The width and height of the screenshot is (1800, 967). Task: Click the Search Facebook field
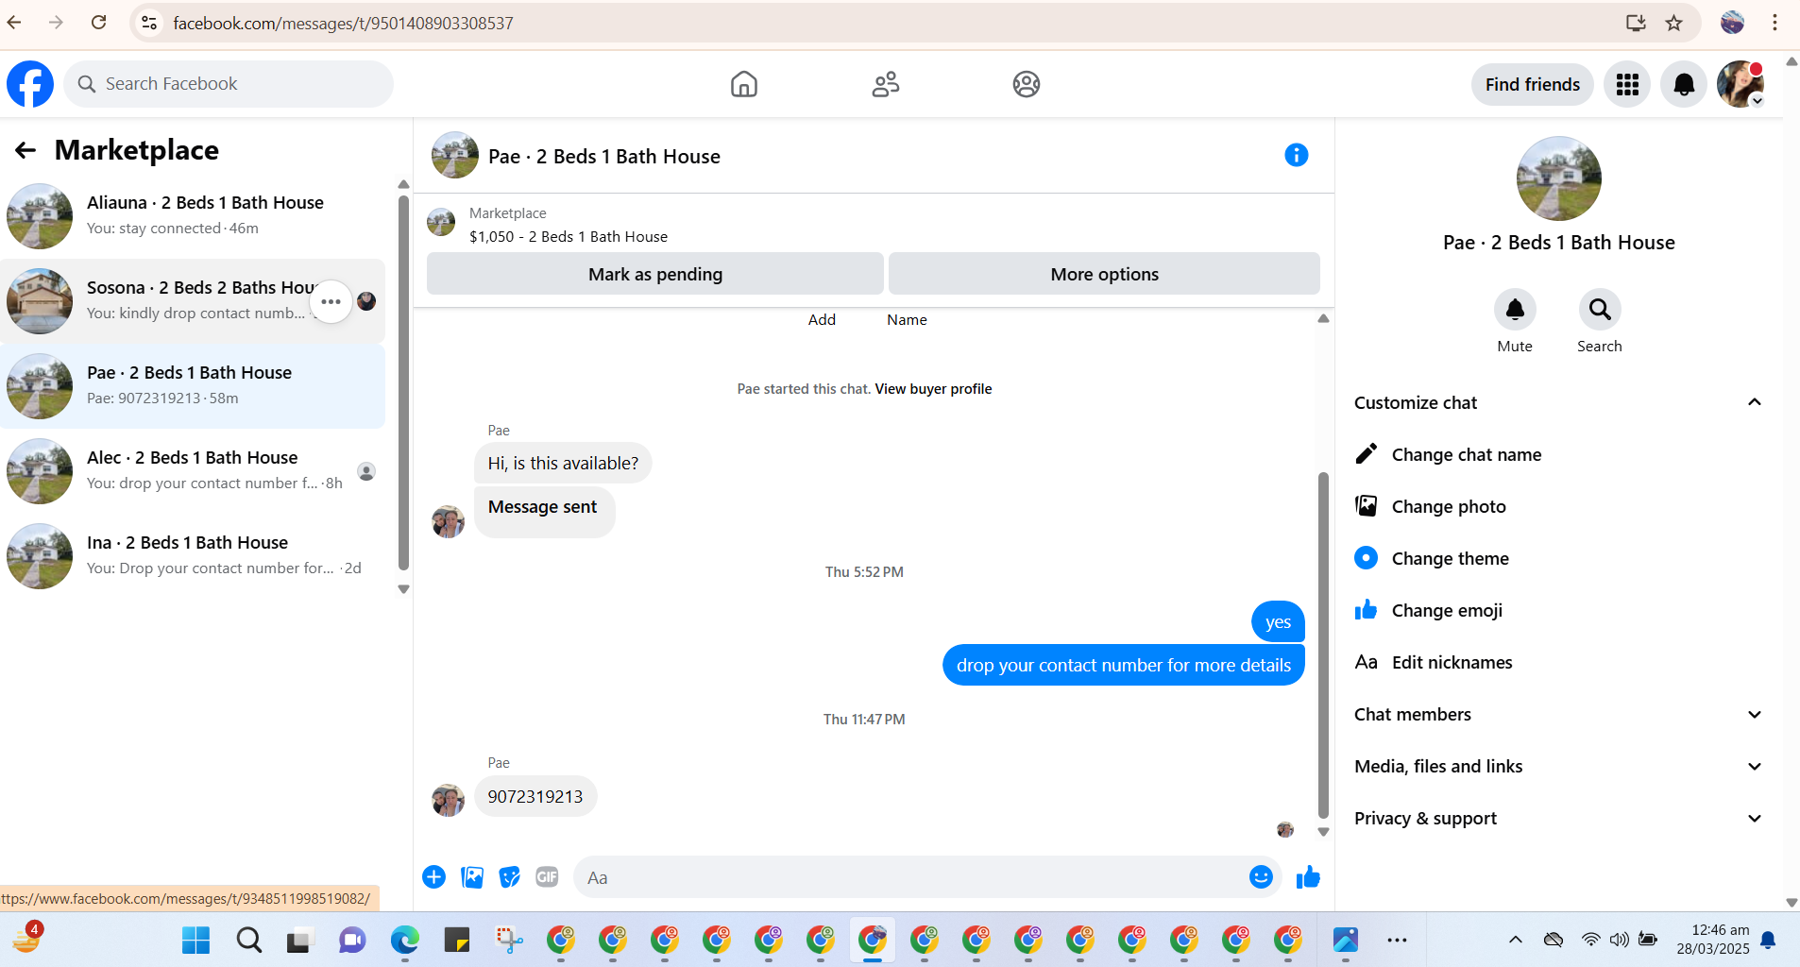click(x=229, y=84)
